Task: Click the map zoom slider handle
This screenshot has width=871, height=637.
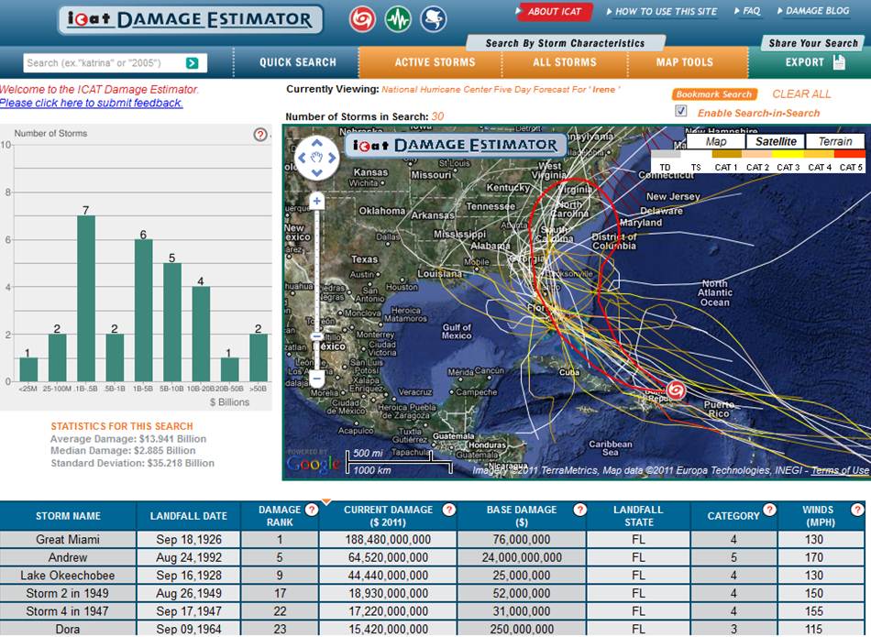Action: (x=316, y=336)
